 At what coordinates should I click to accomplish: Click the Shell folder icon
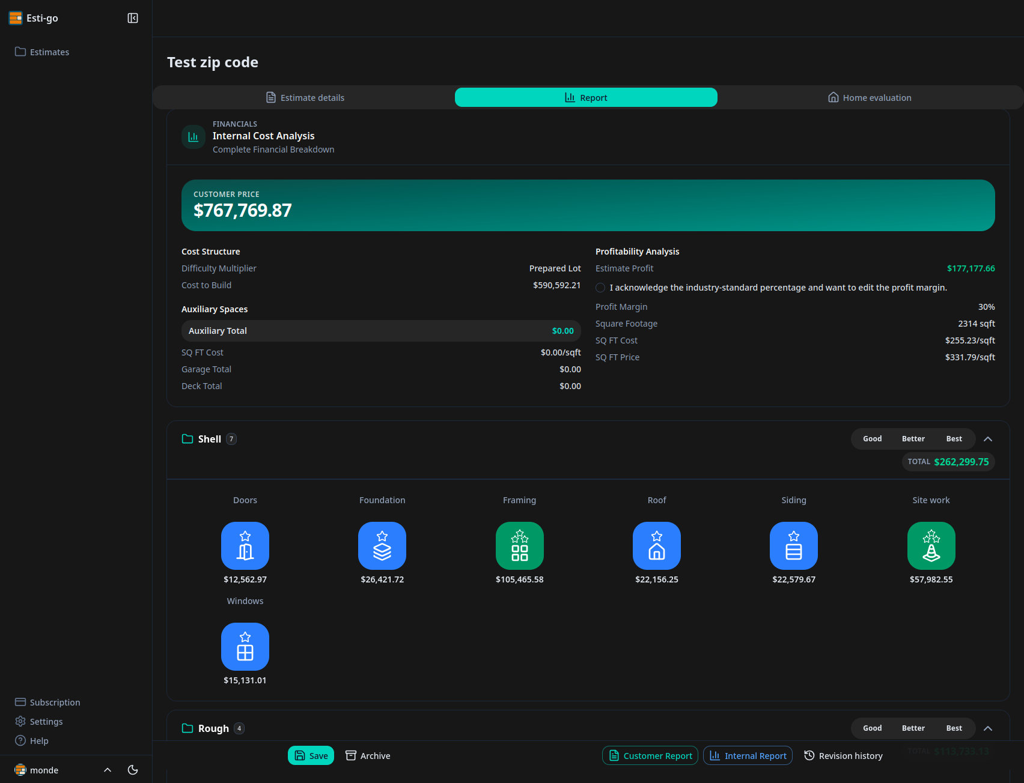tap(187, 439)
